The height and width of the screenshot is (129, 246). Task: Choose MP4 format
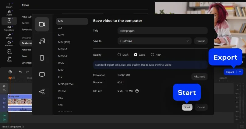(72, 21)
